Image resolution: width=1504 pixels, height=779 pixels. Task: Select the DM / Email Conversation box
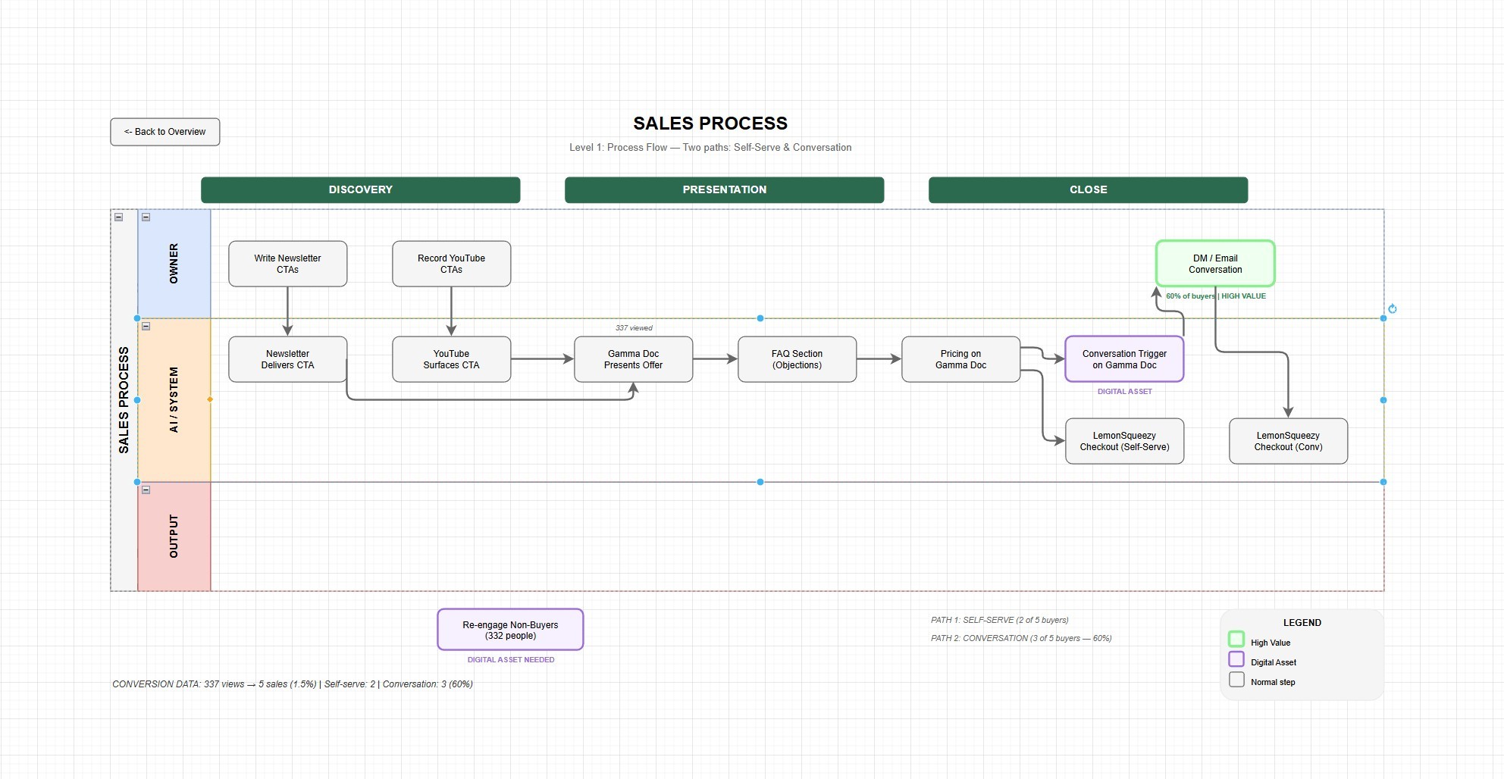click(x=1215, y=264)
